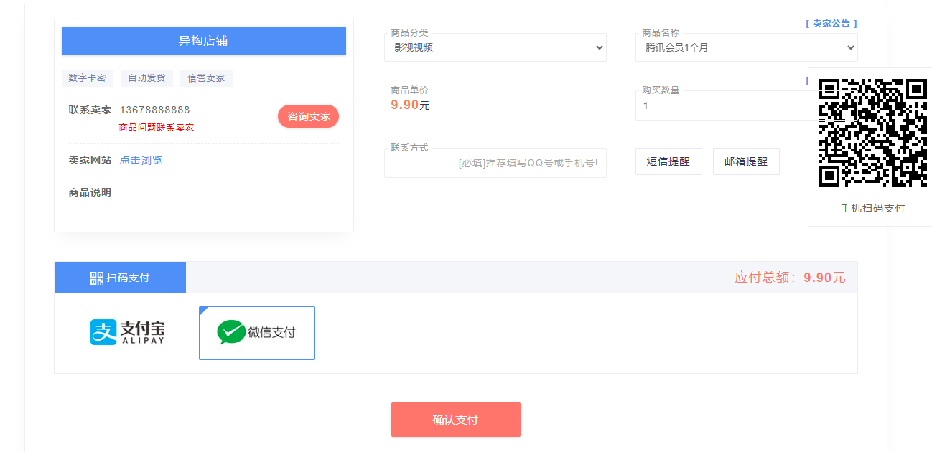Click the WeChat green check logo
The image size is (932, 452).
coord(230,331)
